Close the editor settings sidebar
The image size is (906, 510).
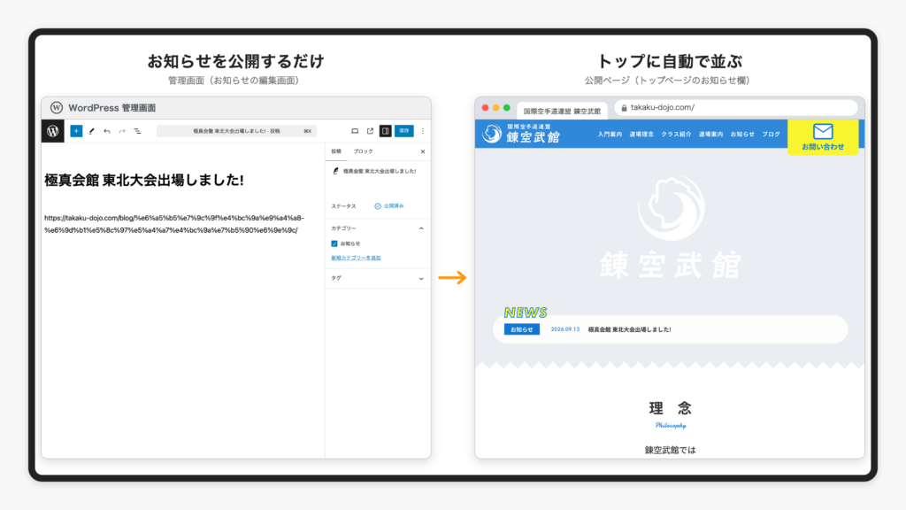click(423, 151)
